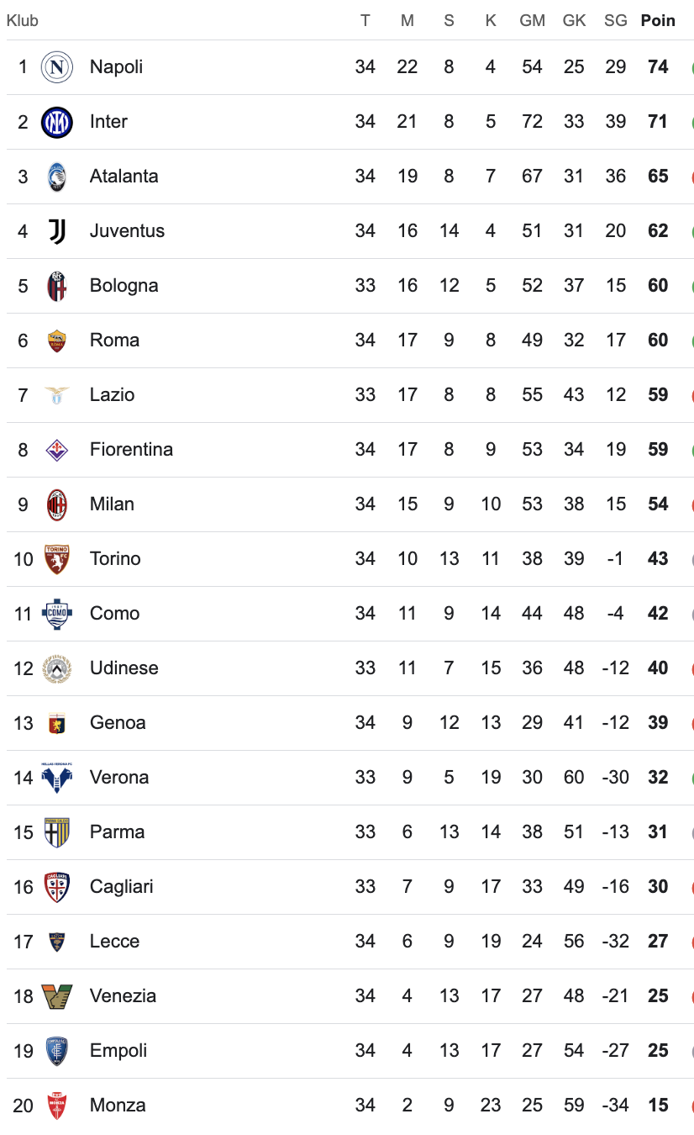The image size is (694, 1135).
Task: Click the Venezia club logo
Action: (56, 996)
